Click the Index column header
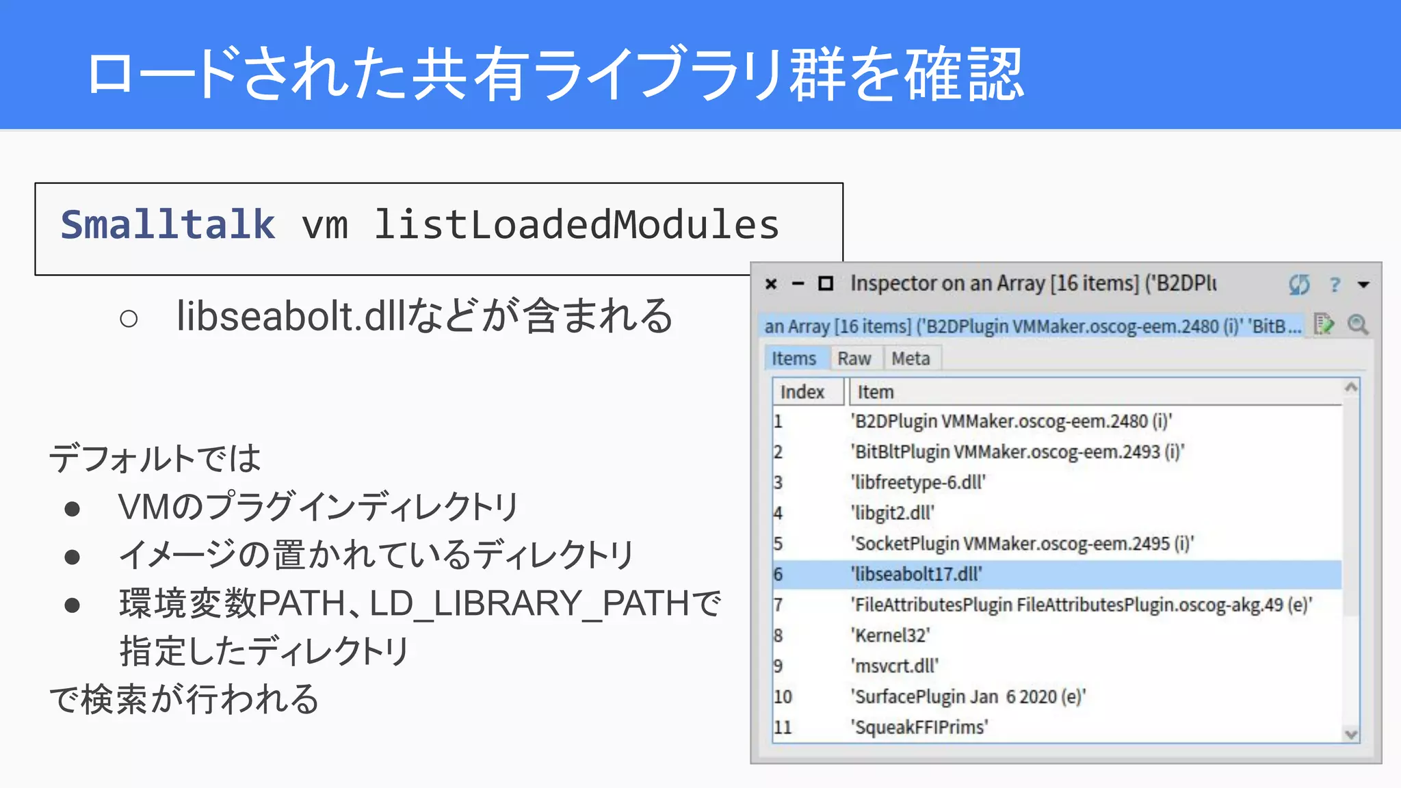 click(808, 392)
